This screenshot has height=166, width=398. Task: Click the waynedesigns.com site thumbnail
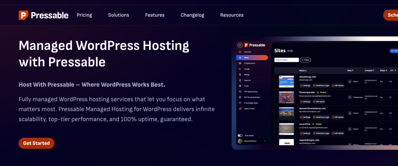click(x=286, y=142)
